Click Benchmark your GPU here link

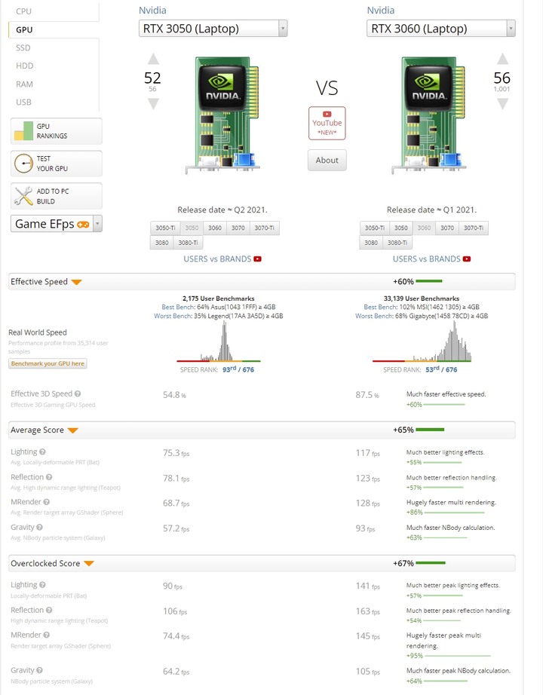coord(48,363)
